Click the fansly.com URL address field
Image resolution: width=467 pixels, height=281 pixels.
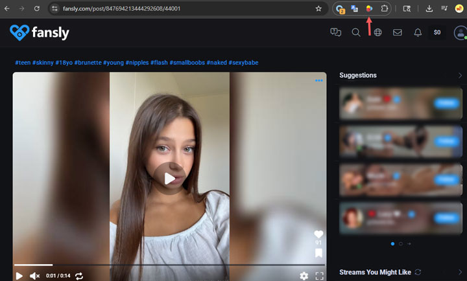point(187,8)
